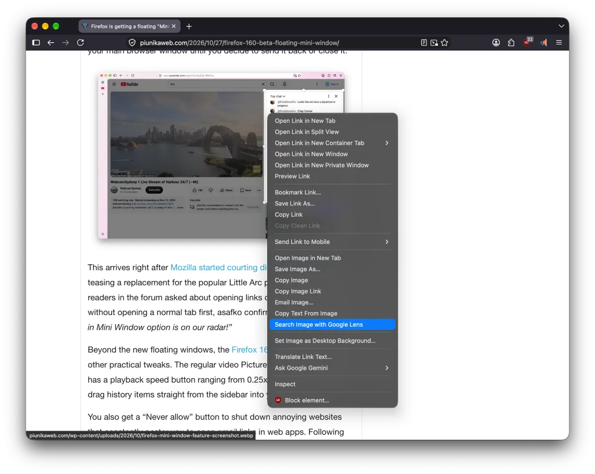Toggle Reader View from the address bar
Viewport: 595px width, 474px height.
pos(424,43)
